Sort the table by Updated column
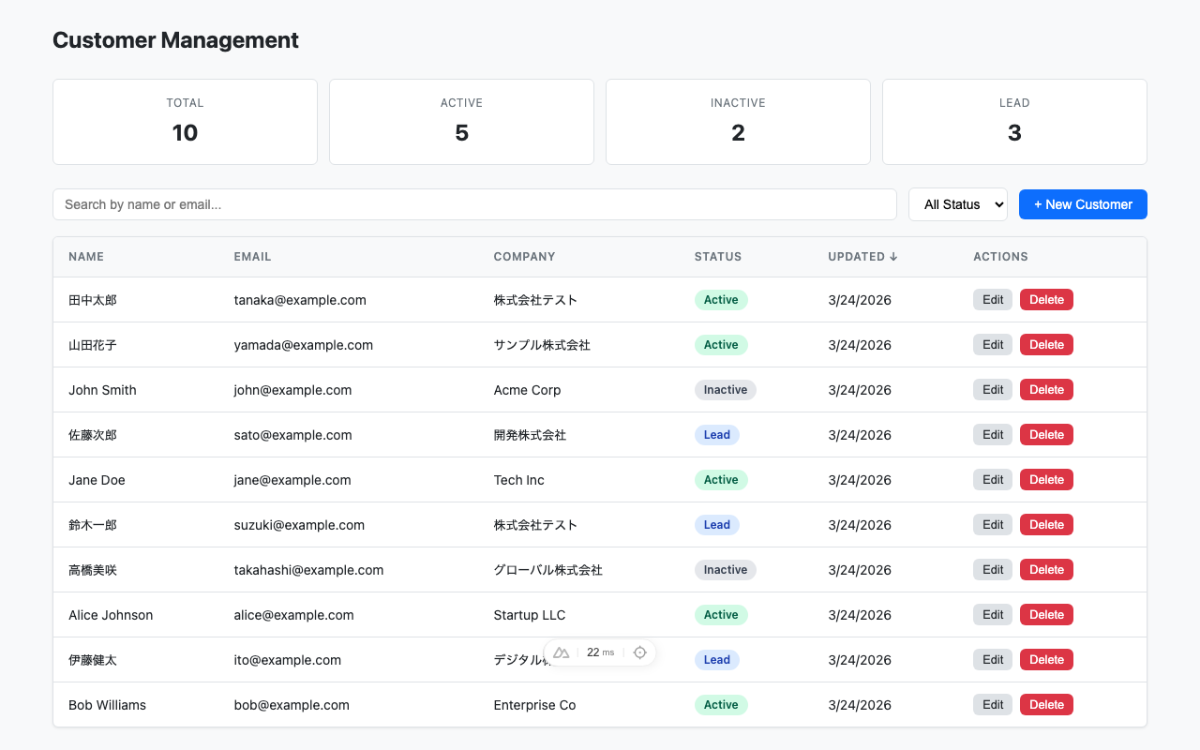This screenshot has height=750, width=1200. click(862, 257)
